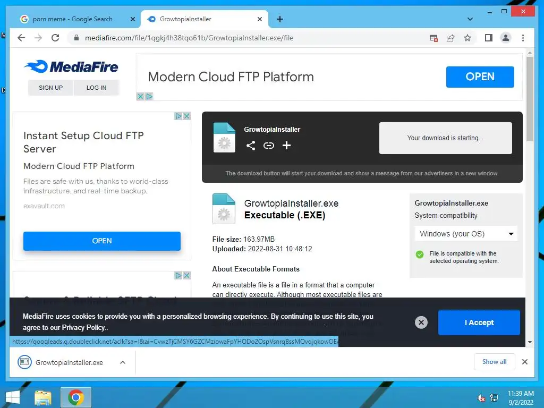The width and height of the screenshot is (544, 408).
Task: Copy the file link with the chain icon
Action: tap(268, 146)
